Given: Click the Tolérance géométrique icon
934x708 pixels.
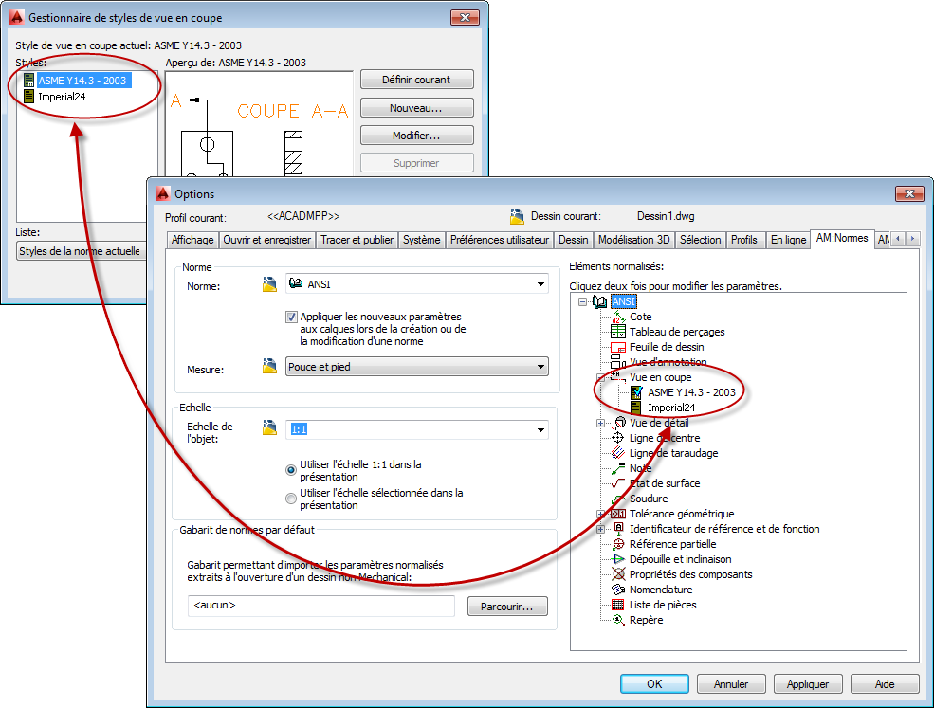Looking at the screenshot, I should pyautogui.click(x=618, y=514).
